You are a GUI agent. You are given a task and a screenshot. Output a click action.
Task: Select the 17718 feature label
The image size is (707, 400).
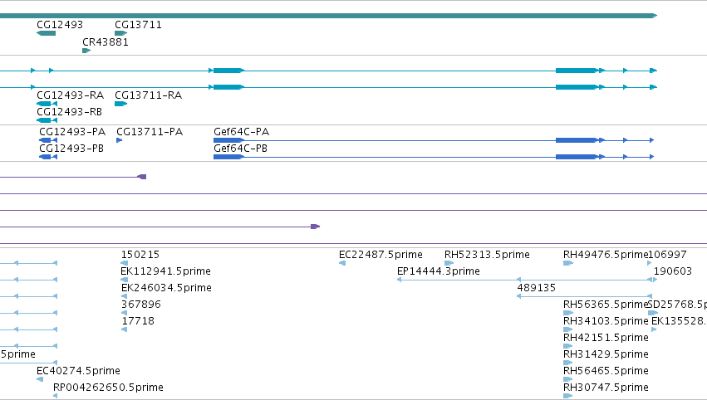(x=138, y=321)
